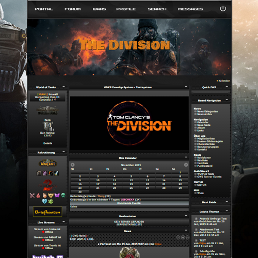Click the Kalender link below the banner

pyautogui.click(x=224, y=80)
